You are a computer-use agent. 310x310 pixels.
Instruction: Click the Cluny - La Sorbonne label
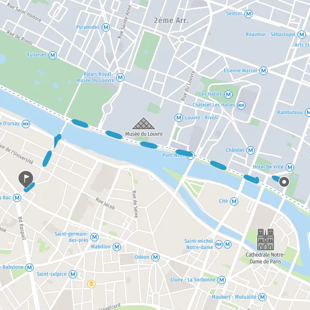[x=193, y=280]
